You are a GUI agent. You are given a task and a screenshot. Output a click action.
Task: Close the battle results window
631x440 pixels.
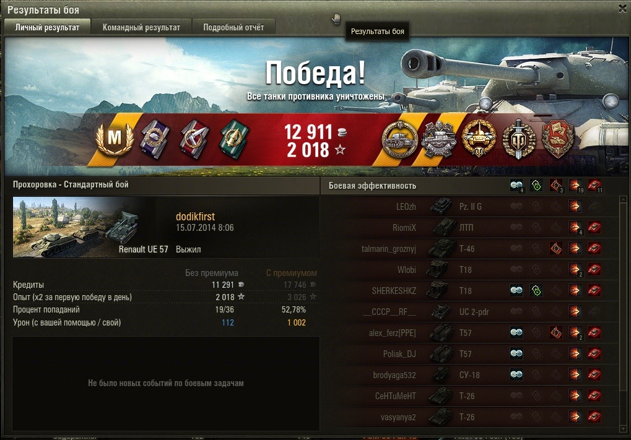click(x=622, y=9)
